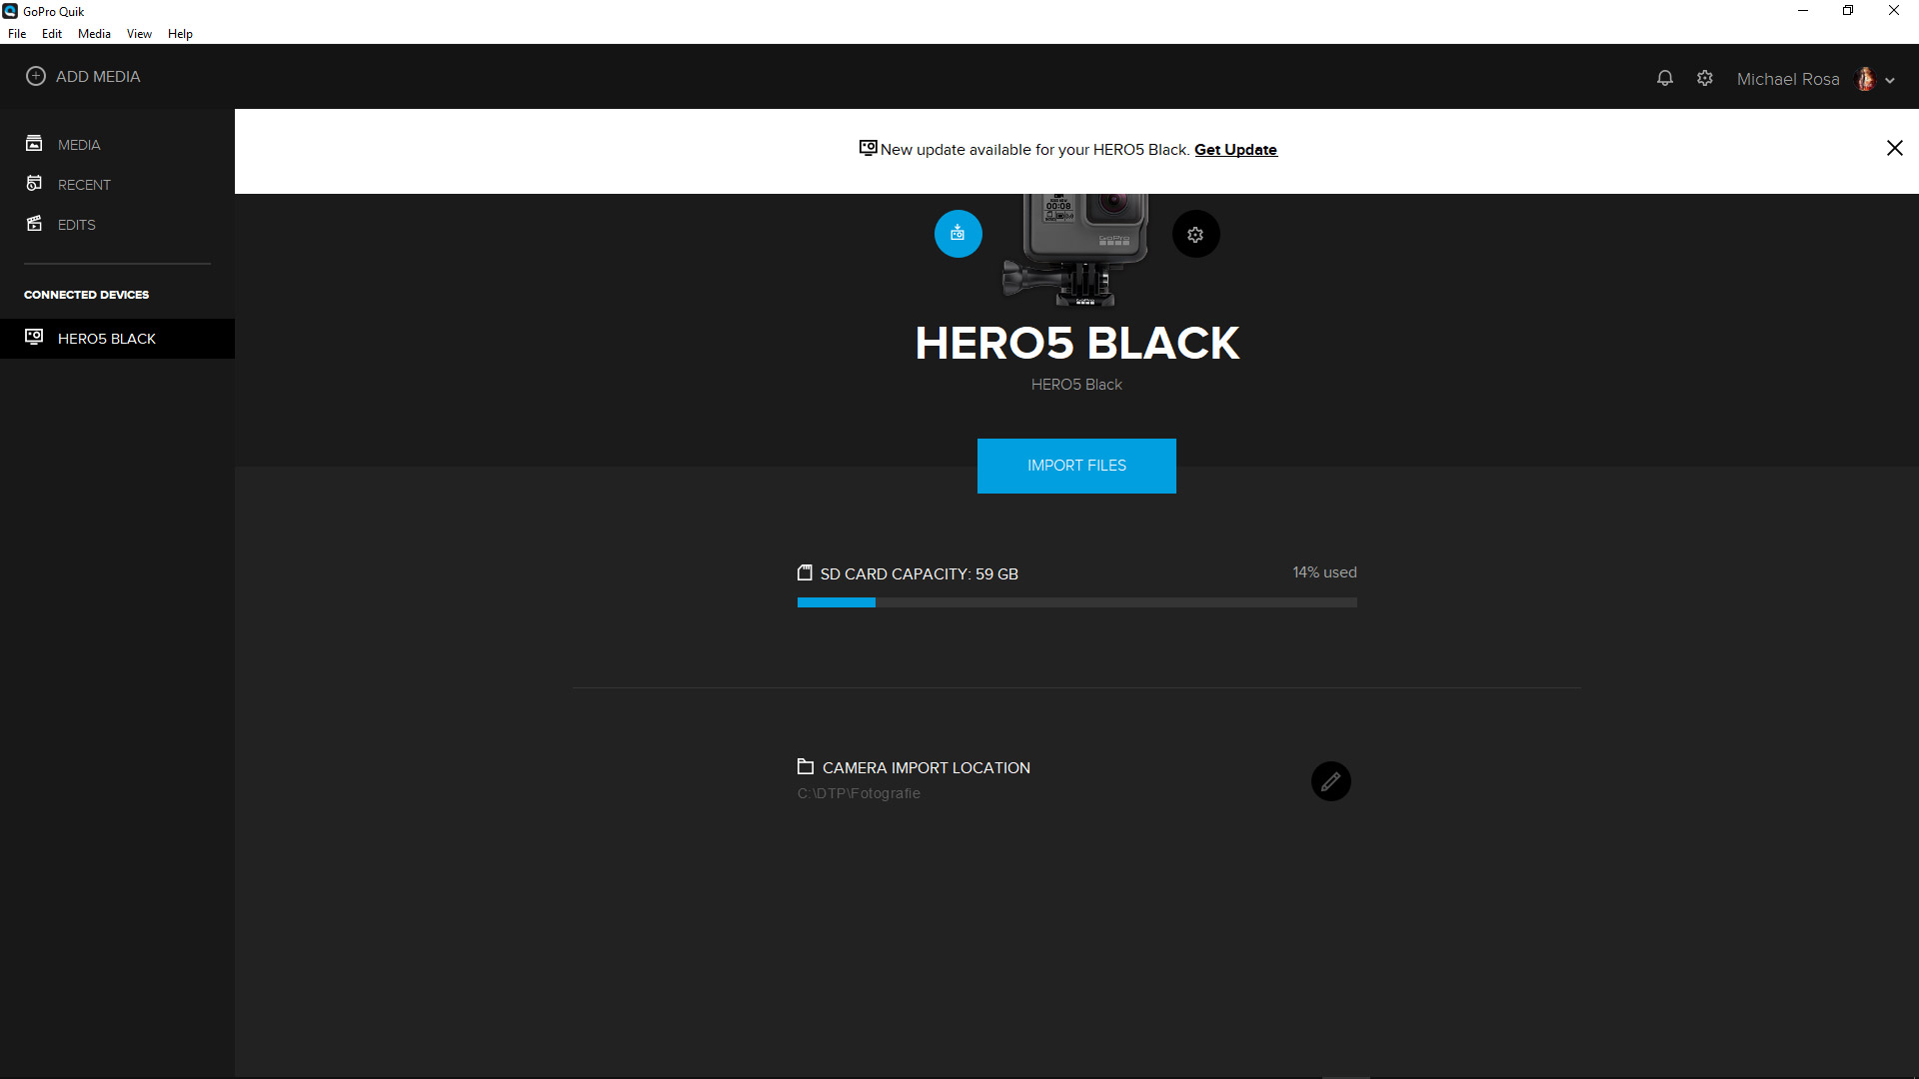Open the File menu
Viewport: 1919px width, 1079px height.
coord(17,34)
